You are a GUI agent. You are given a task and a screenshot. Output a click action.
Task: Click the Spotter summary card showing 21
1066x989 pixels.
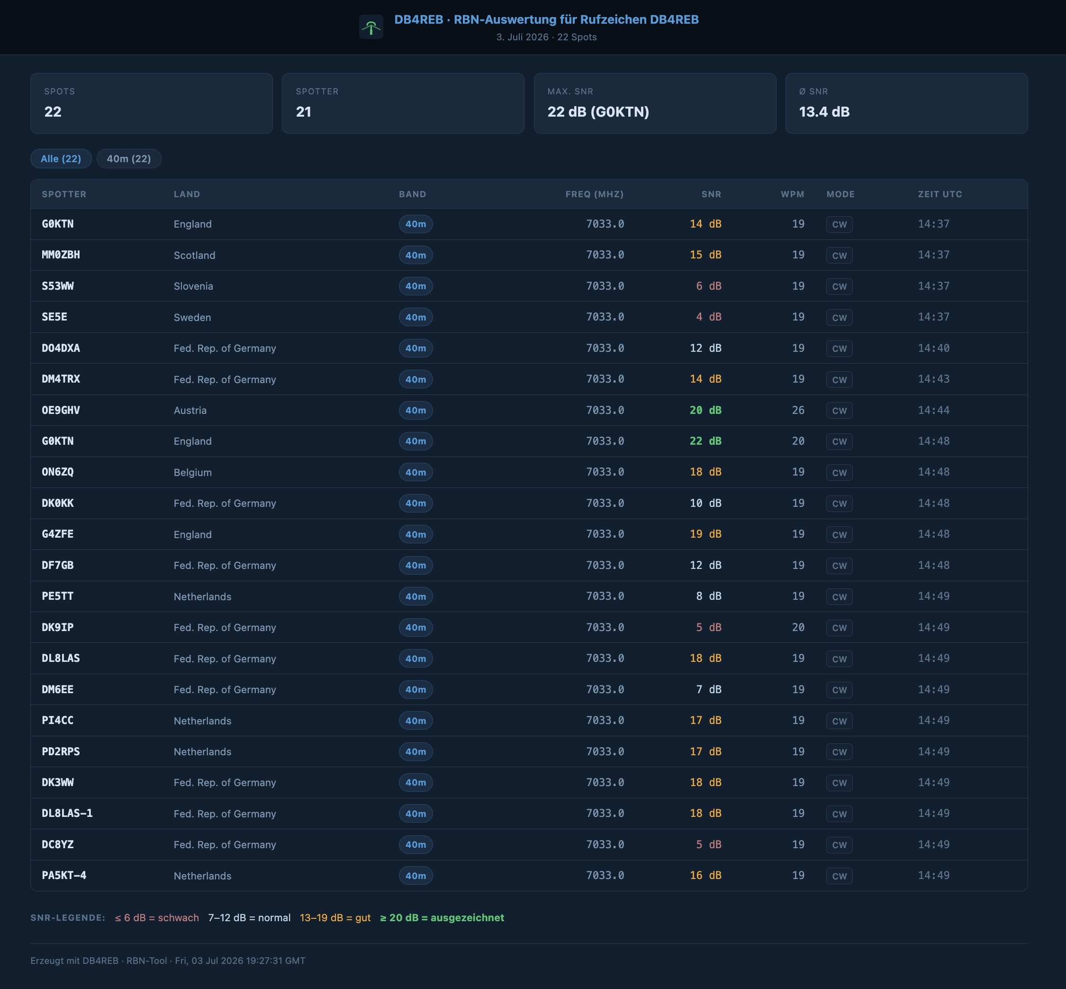pos(403,103)
